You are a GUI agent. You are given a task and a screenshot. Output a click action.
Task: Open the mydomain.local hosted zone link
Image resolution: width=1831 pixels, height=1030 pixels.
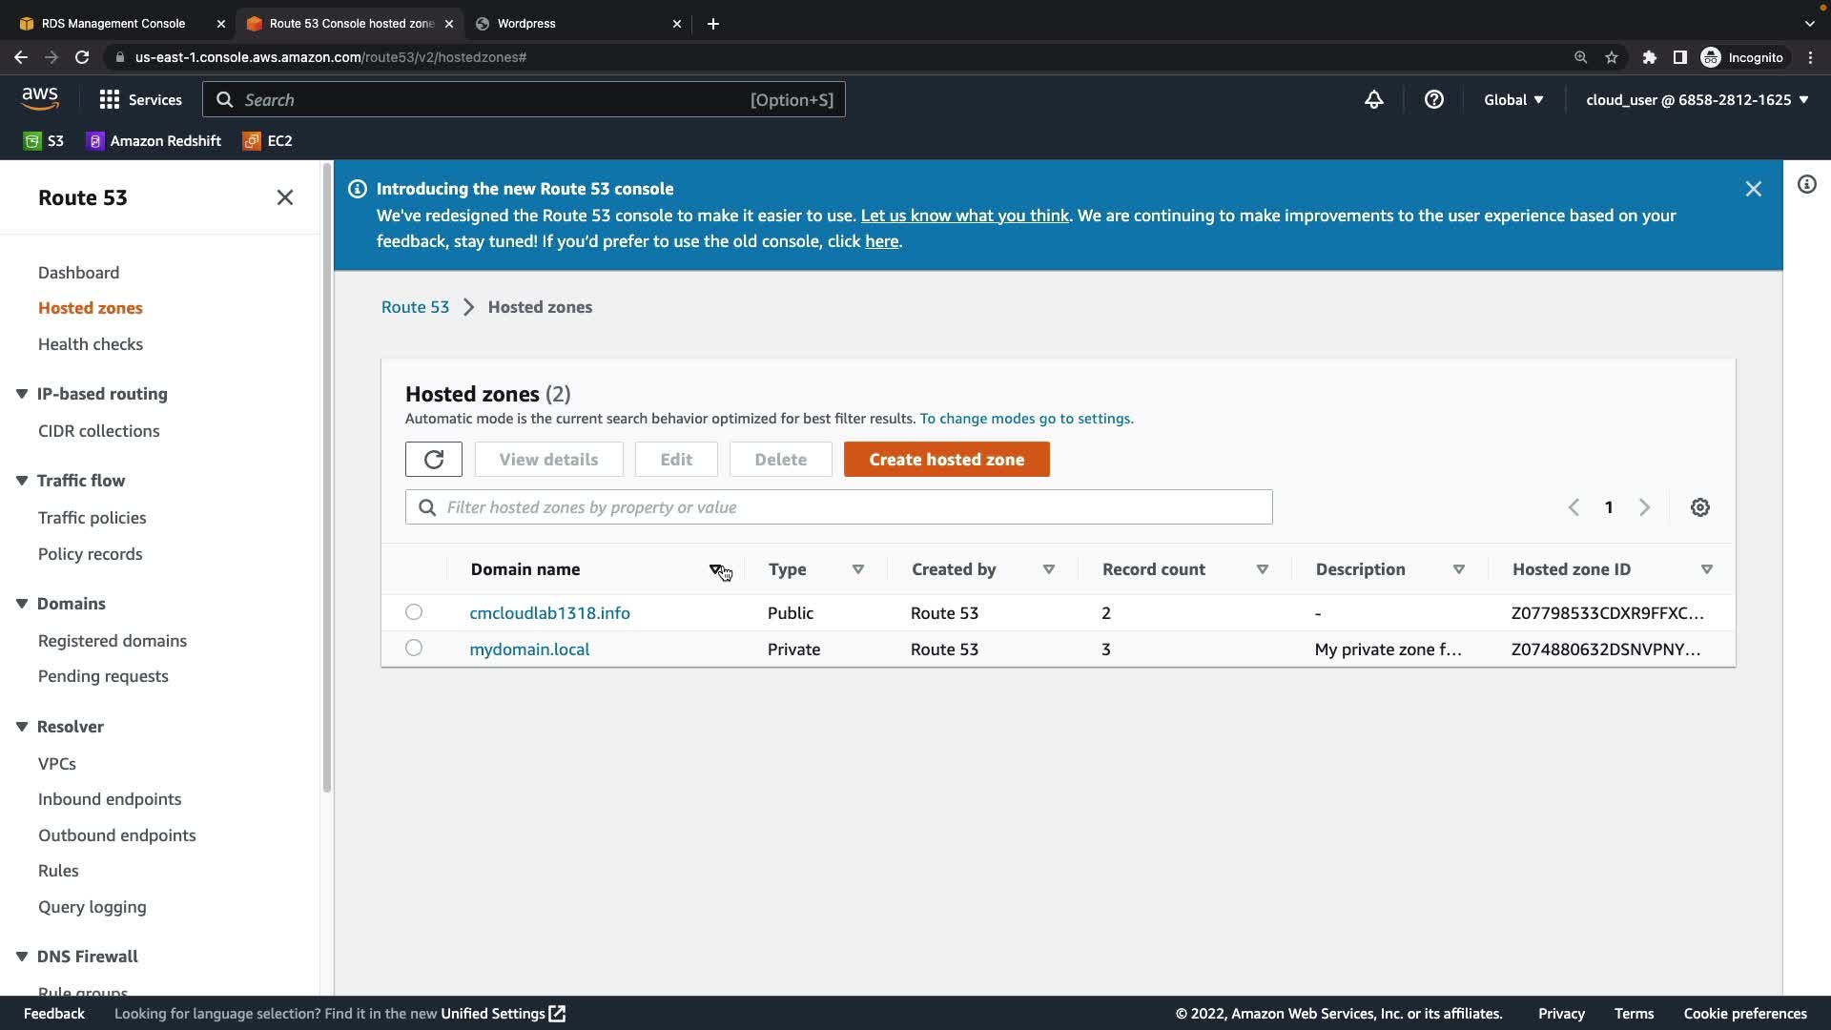tap(529, 649)
